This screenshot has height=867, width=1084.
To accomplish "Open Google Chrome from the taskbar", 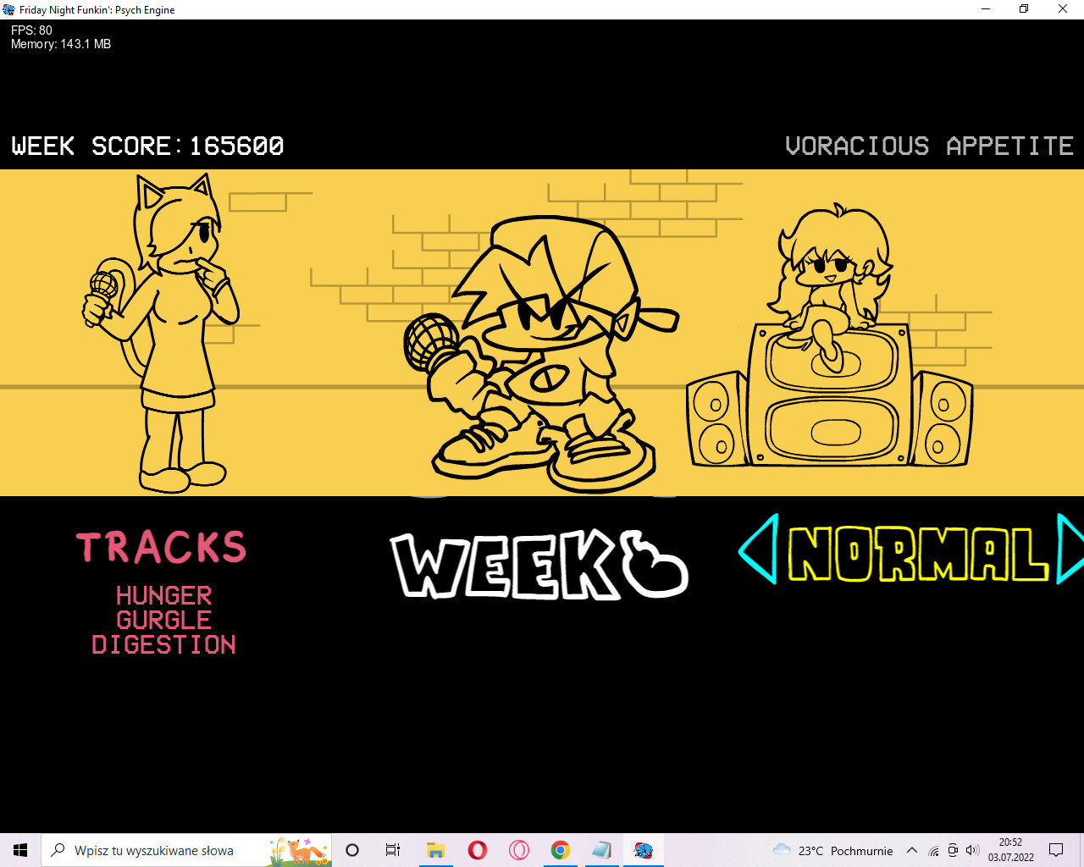I will click(x=560, y=849).
